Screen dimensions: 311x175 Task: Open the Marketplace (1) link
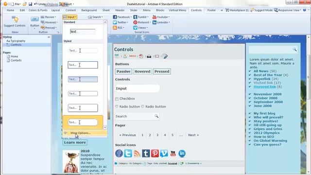(237, 10)
